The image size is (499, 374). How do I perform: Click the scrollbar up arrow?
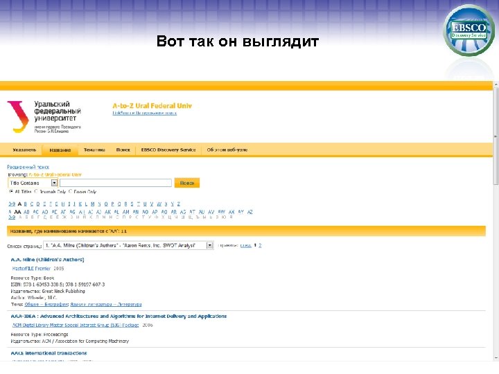click(496, 84)
